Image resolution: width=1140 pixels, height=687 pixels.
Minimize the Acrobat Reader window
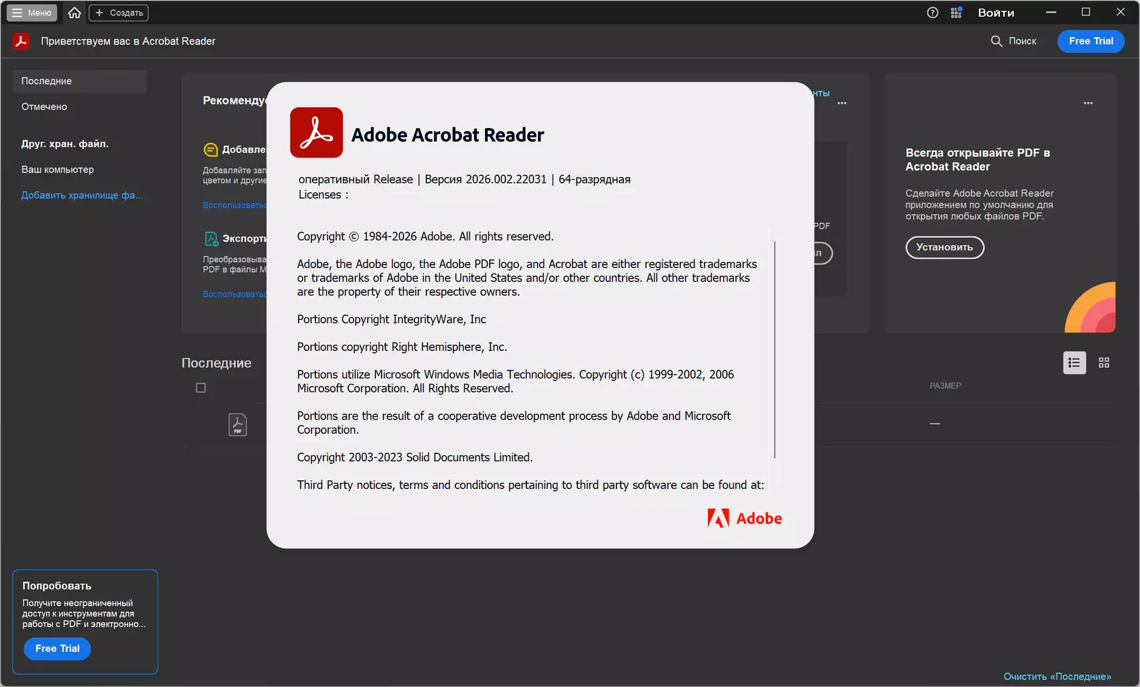[x=1051, y=12]
